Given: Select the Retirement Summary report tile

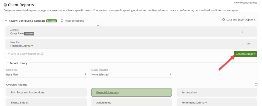Looking at the screenshot, I should (217, 102).
